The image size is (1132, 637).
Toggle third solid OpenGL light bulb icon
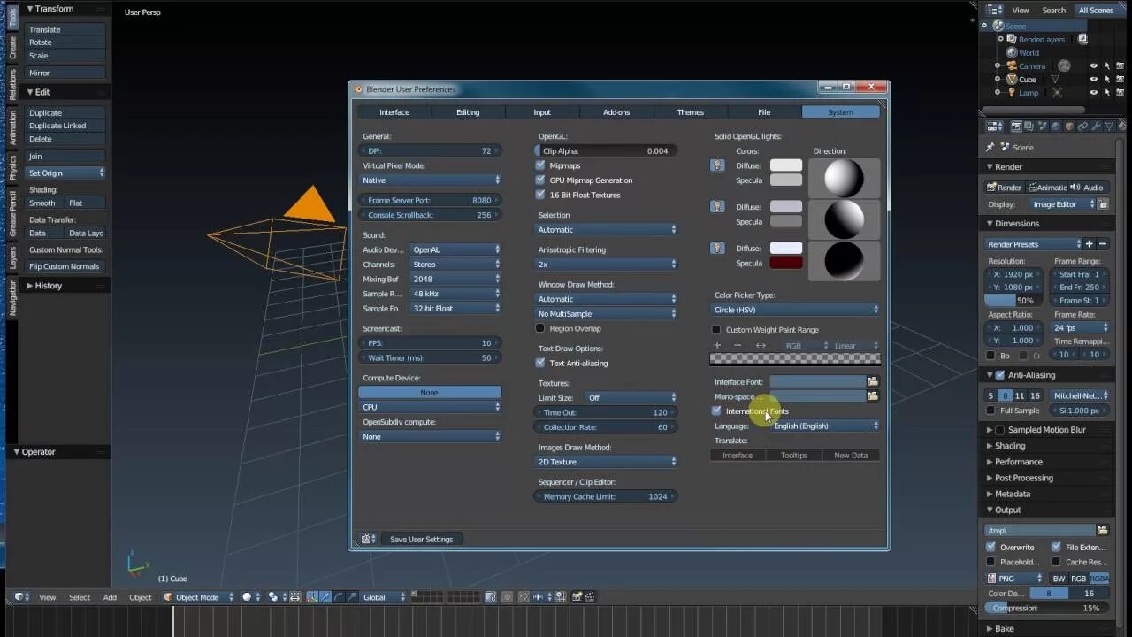[x=718, y=249]
